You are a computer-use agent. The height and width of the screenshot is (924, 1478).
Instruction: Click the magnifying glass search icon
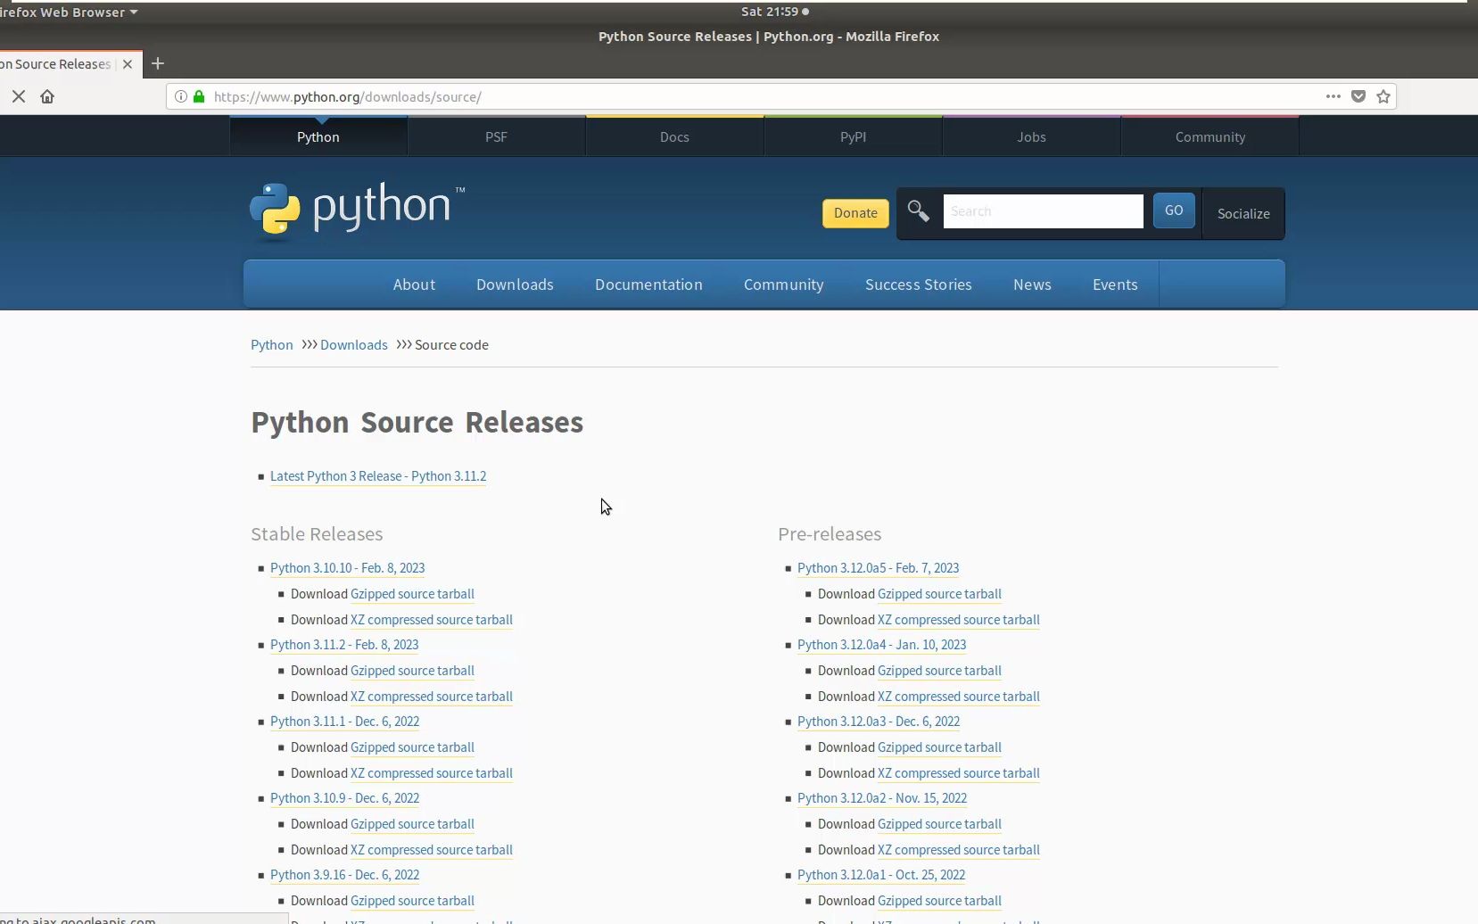click(x=918, y=211)
